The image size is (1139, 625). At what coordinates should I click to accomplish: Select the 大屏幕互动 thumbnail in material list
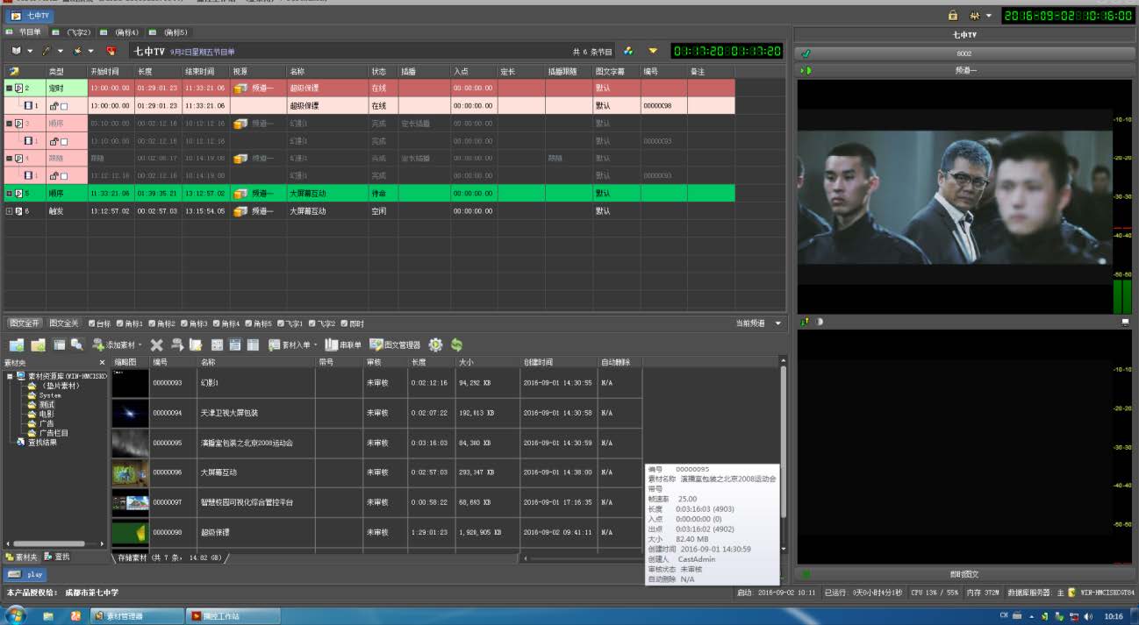click(x=130, y=473)
